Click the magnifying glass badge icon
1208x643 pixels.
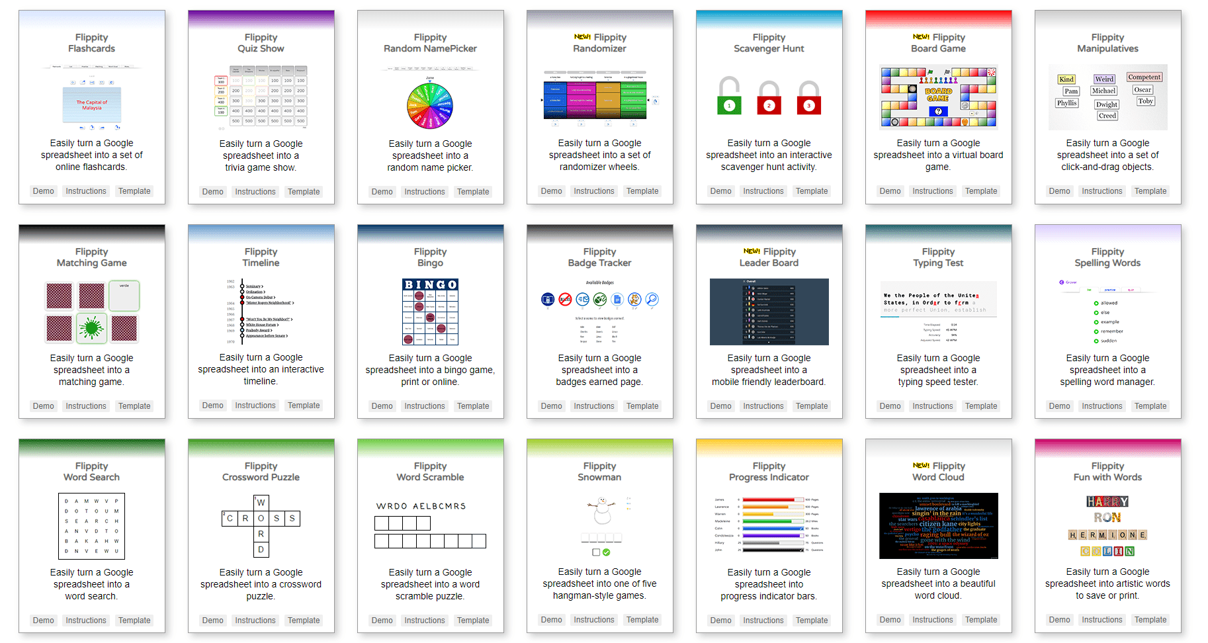coord(652,300)
